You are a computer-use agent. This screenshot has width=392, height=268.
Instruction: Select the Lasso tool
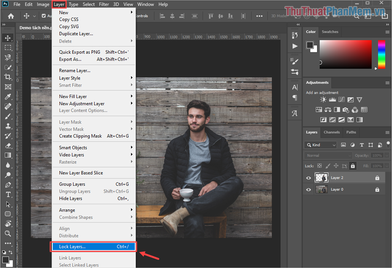[8, 57]
